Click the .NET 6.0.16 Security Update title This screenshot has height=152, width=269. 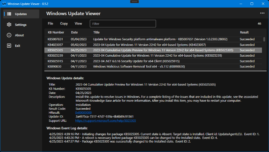click(x=137, y=61)
